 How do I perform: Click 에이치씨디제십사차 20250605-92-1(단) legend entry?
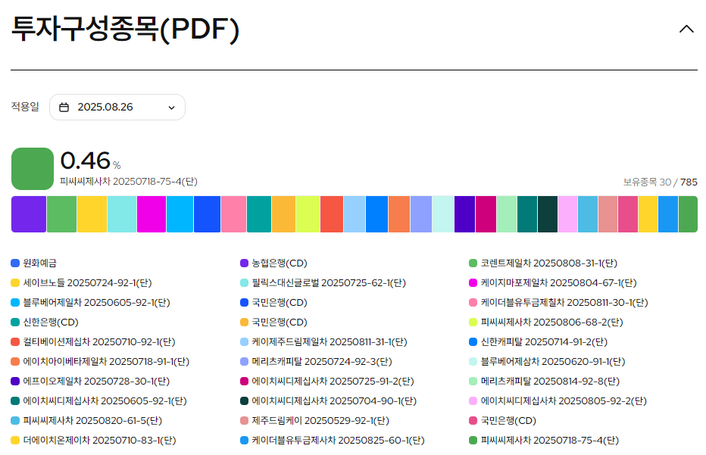coord(98,400)
